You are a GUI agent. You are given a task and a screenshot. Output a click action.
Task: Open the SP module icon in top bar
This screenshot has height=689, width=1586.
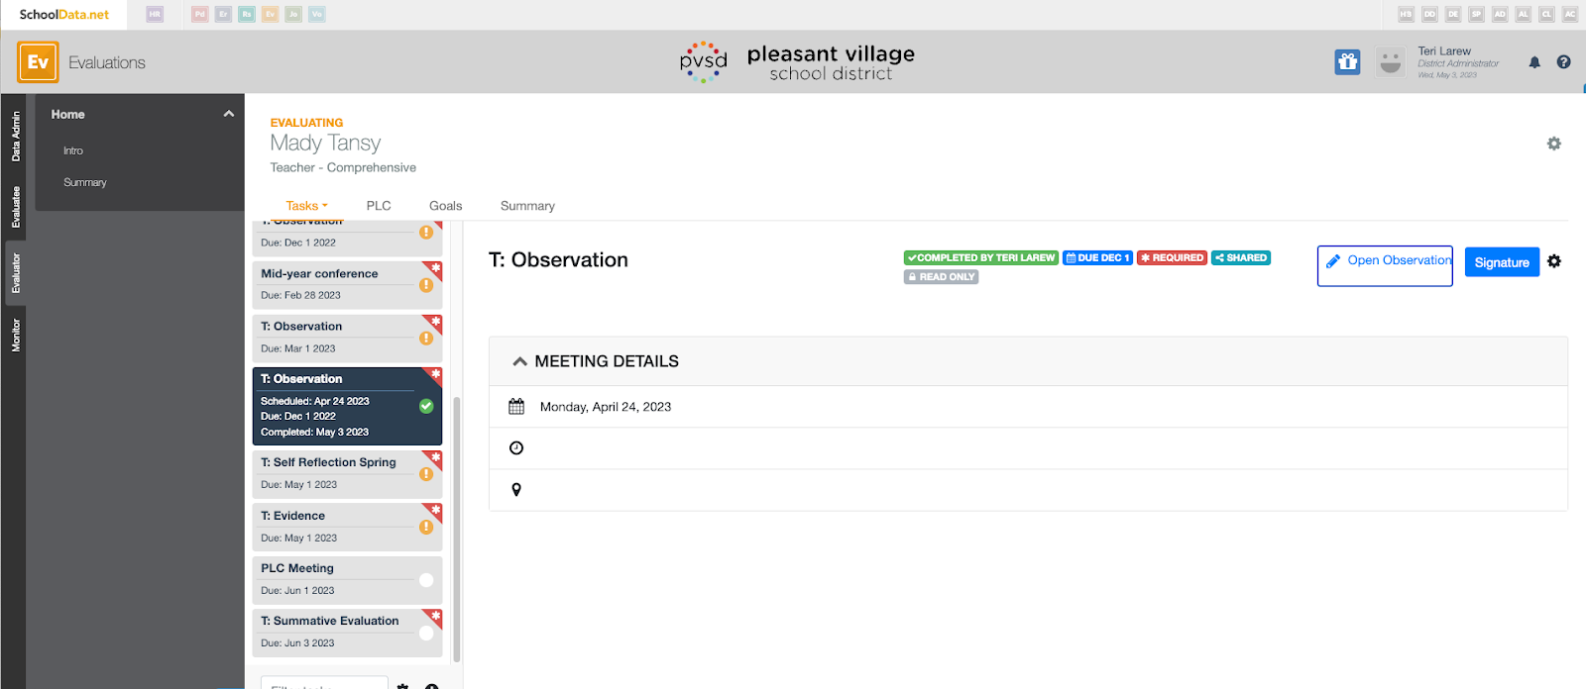[1477, 14]
